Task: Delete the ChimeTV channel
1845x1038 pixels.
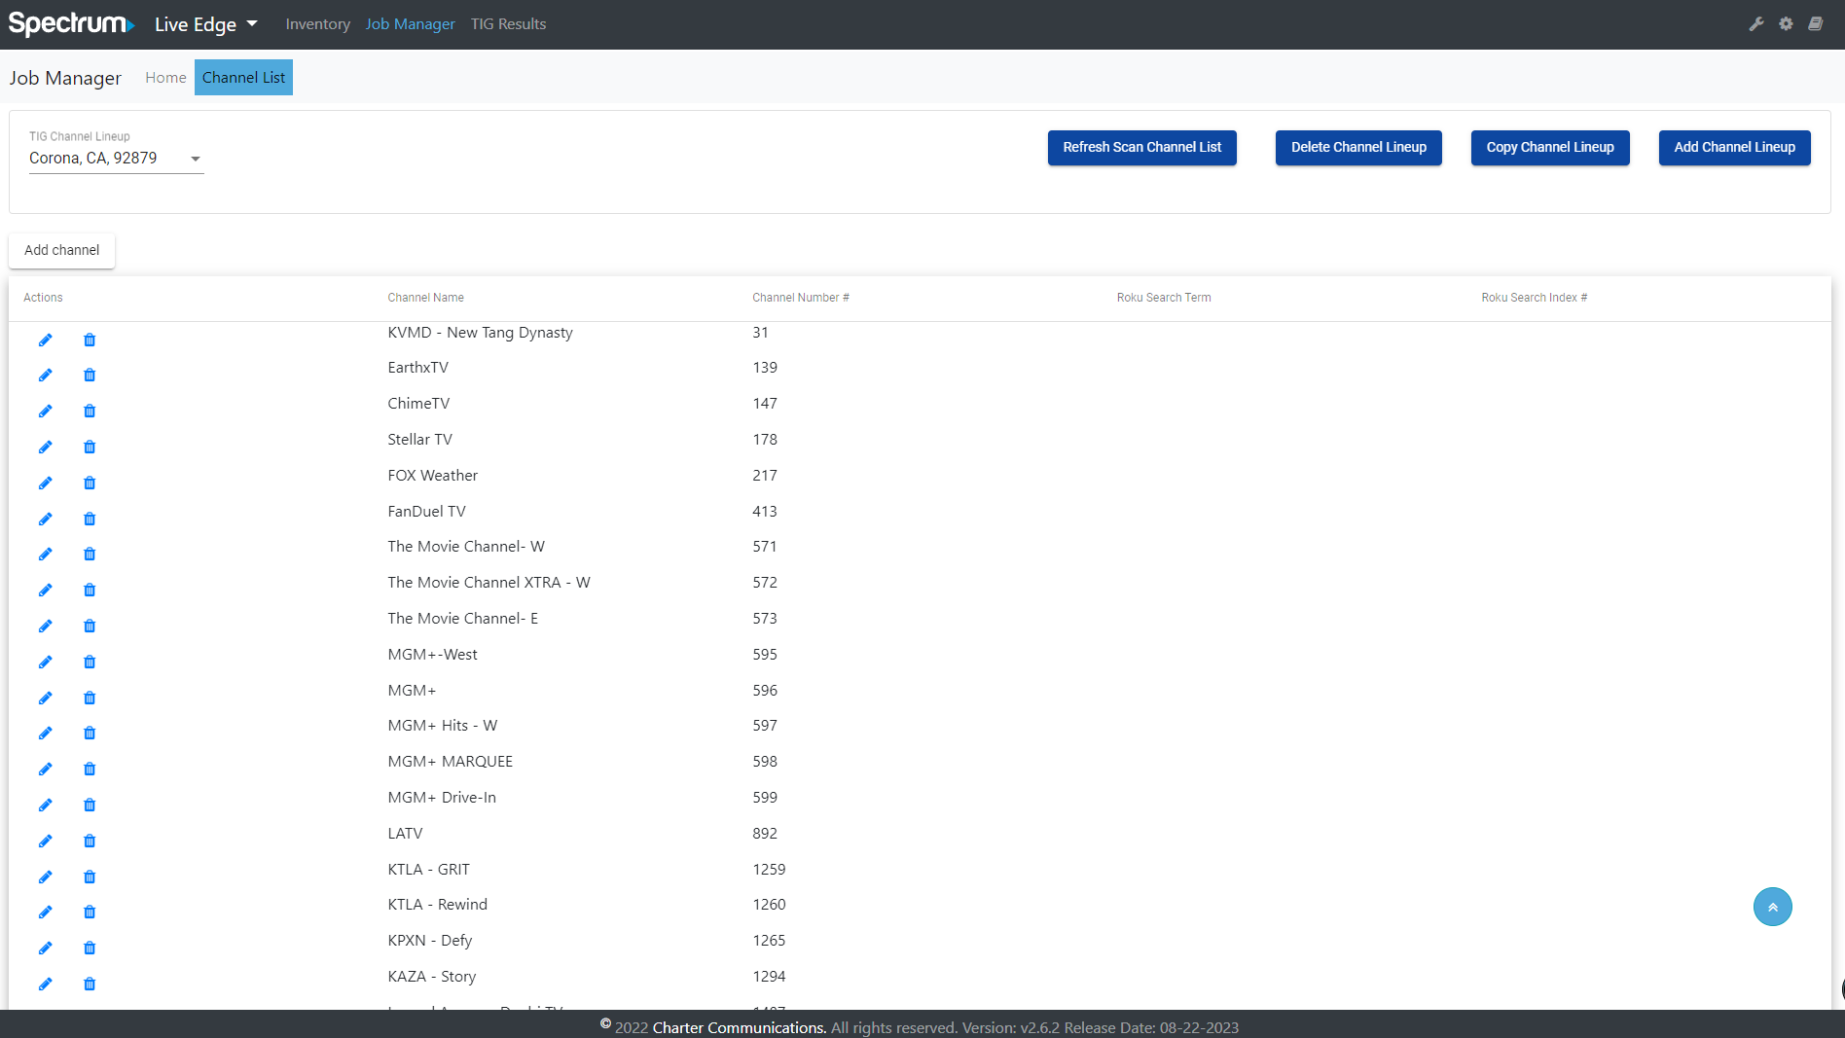Action: [x=90, y=412]
